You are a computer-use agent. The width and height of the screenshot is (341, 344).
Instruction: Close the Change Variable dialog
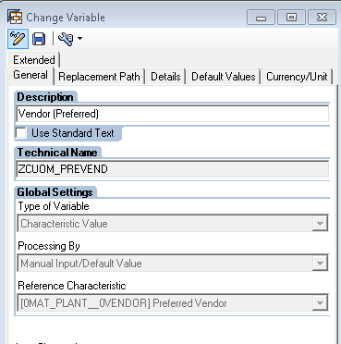322,18
